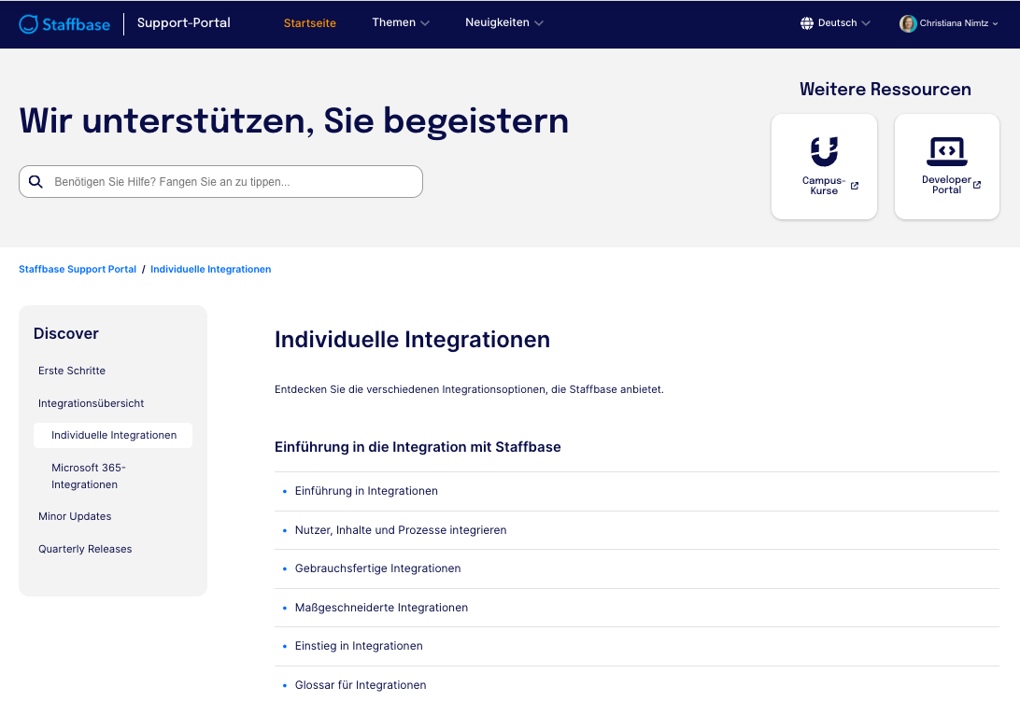
Task: Click the Weitere Ressourcen heading
Action: click(885, 89)
